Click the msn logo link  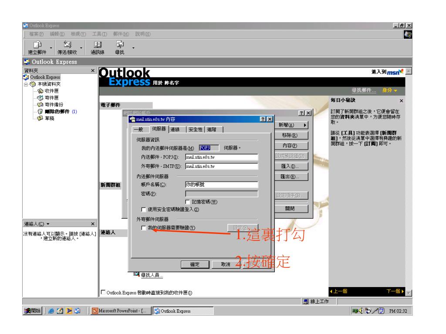coord(395,72)
